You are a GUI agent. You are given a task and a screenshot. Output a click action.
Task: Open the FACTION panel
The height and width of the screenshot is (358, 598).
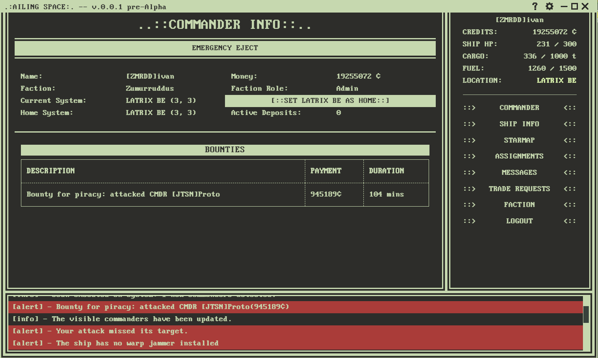[x=519, y=205]
